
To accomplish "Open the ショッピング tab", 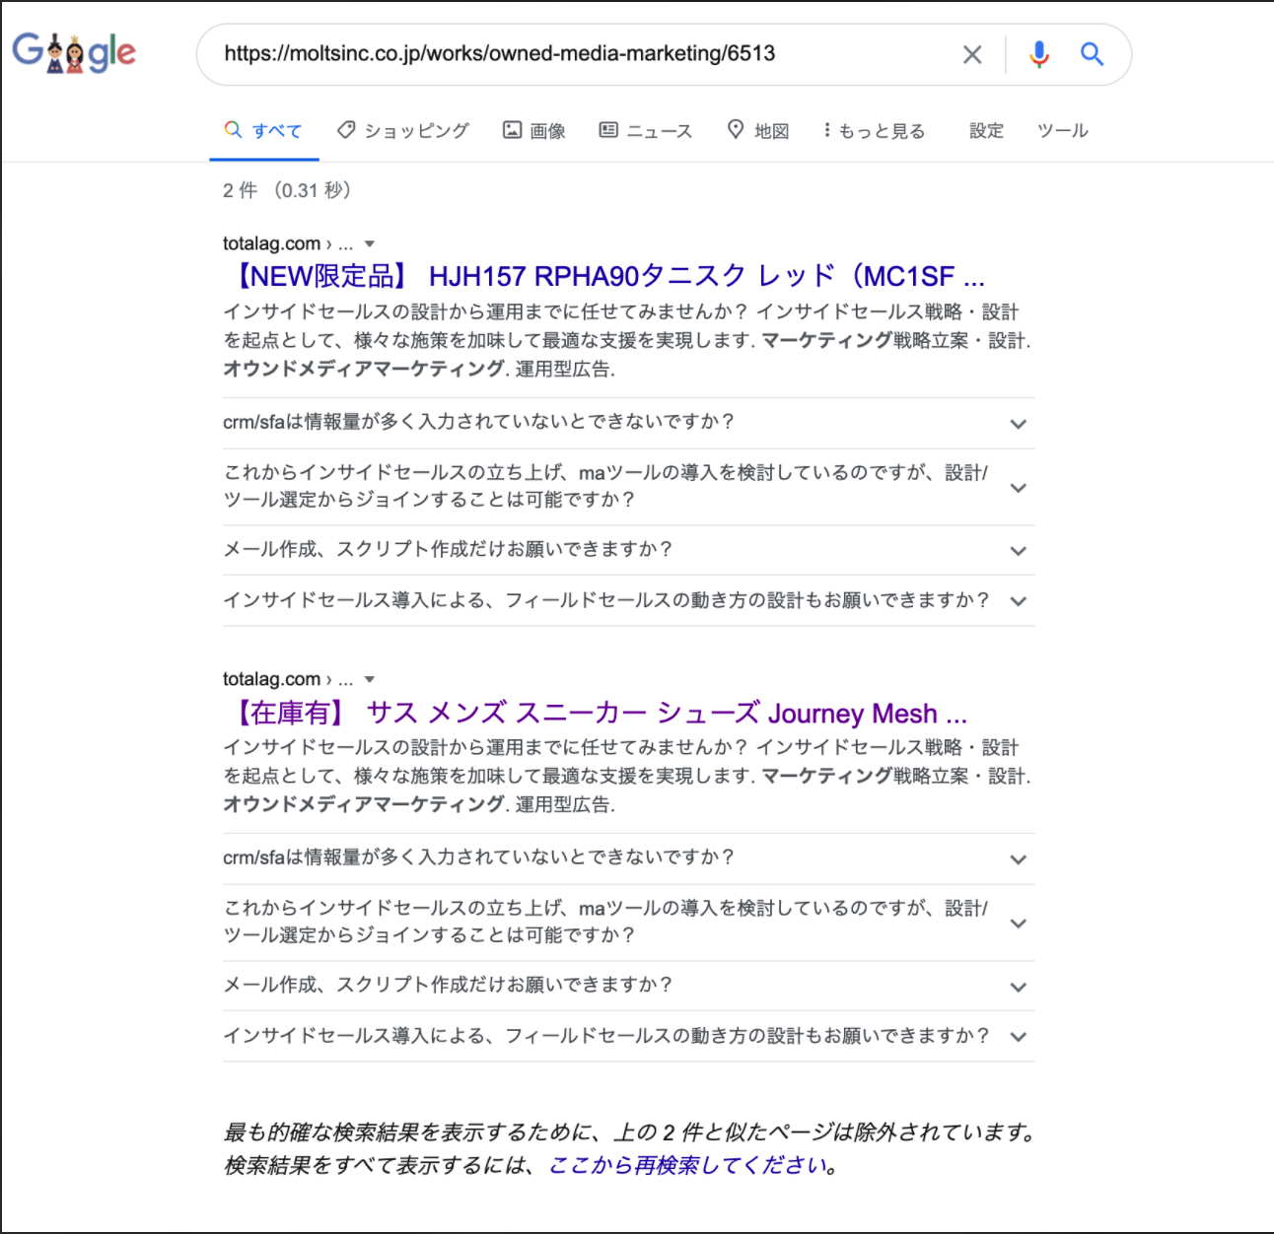I will [403, 130].
